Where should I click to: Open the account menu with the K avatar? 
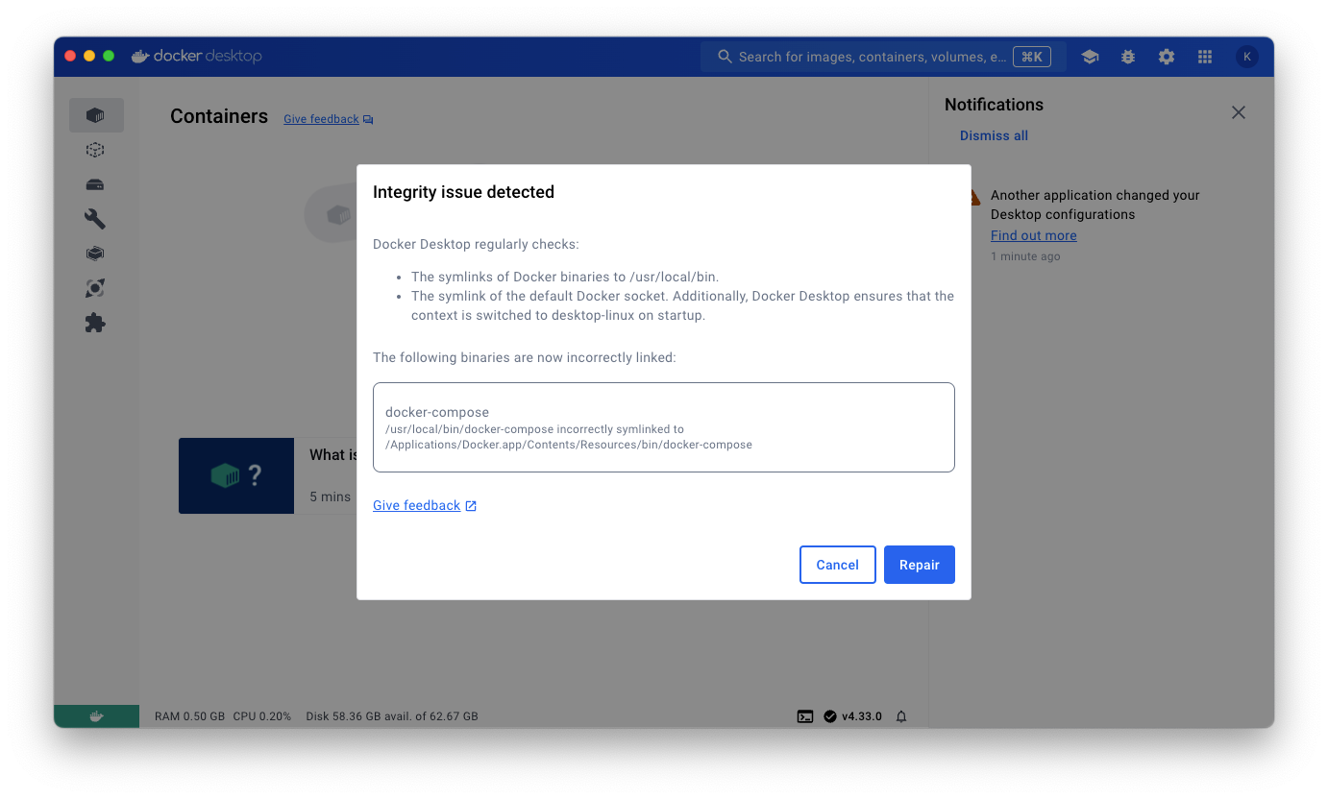pos(1246,57)
